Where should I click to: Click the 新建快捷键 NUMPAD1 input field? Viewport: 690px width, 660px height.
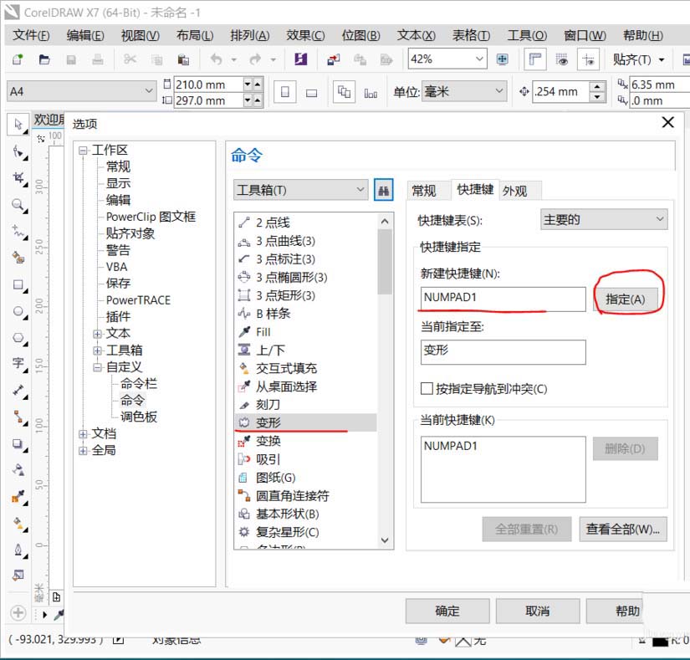(503, 299)
